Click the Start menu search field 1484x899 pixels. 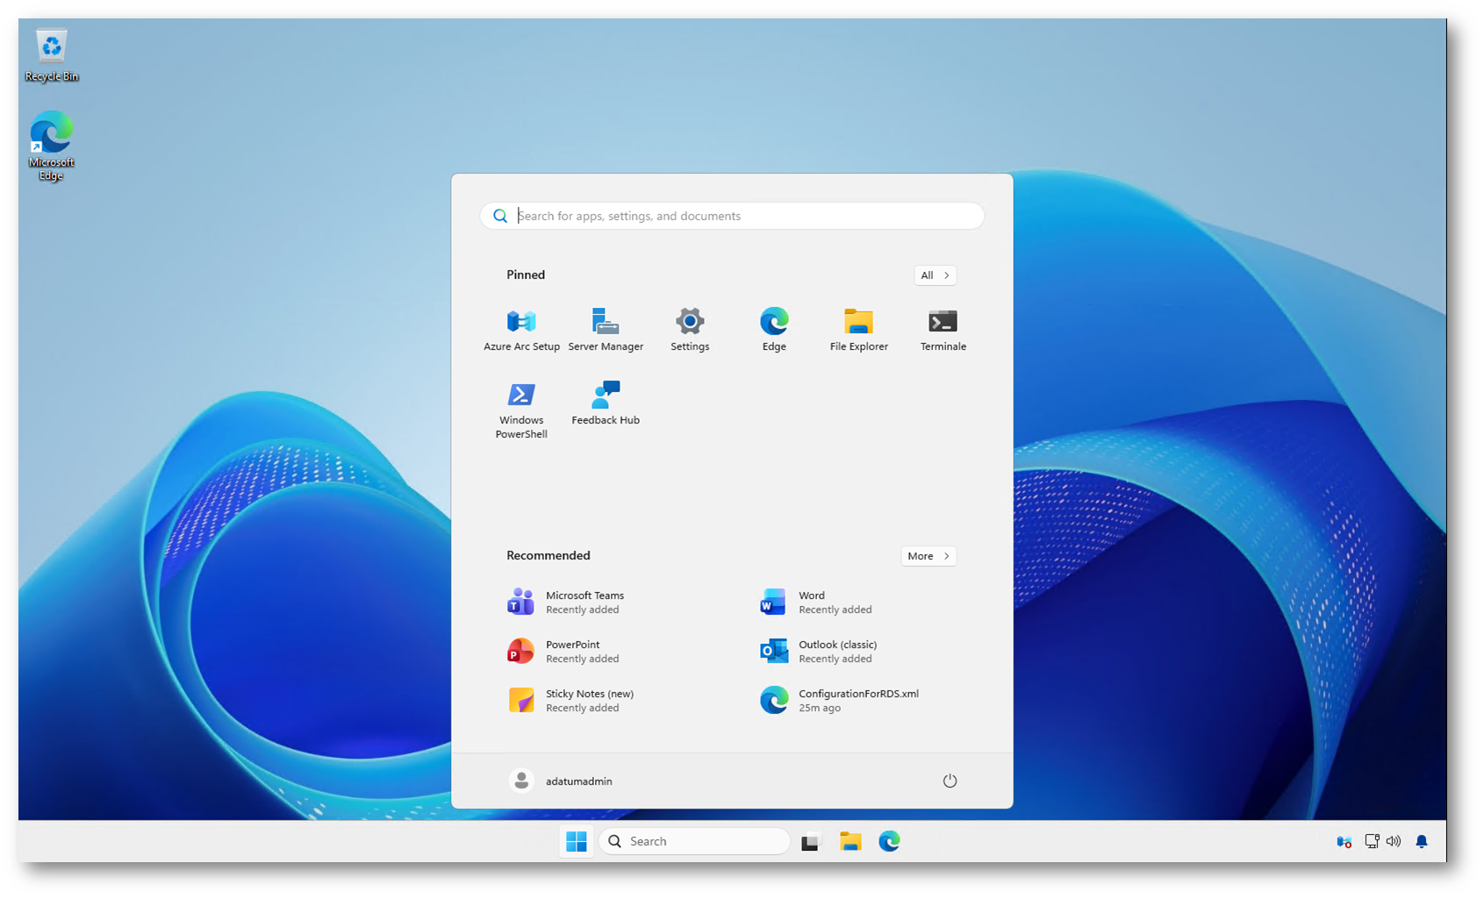tap(732, 216)
